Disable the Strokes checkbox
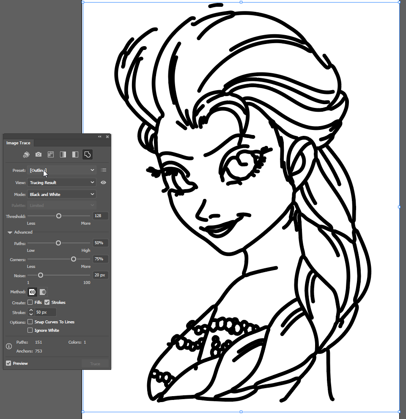 (x=47, y=302)
